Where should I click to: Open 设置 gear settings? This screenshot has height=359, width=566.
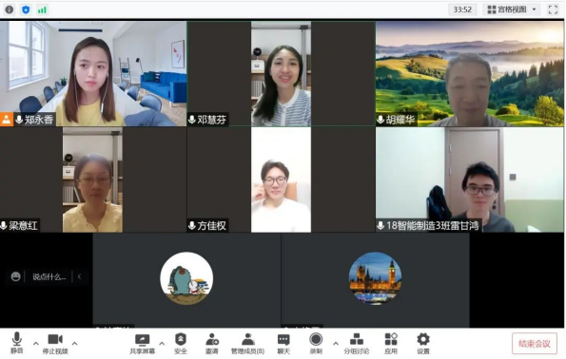pos(423,344)
